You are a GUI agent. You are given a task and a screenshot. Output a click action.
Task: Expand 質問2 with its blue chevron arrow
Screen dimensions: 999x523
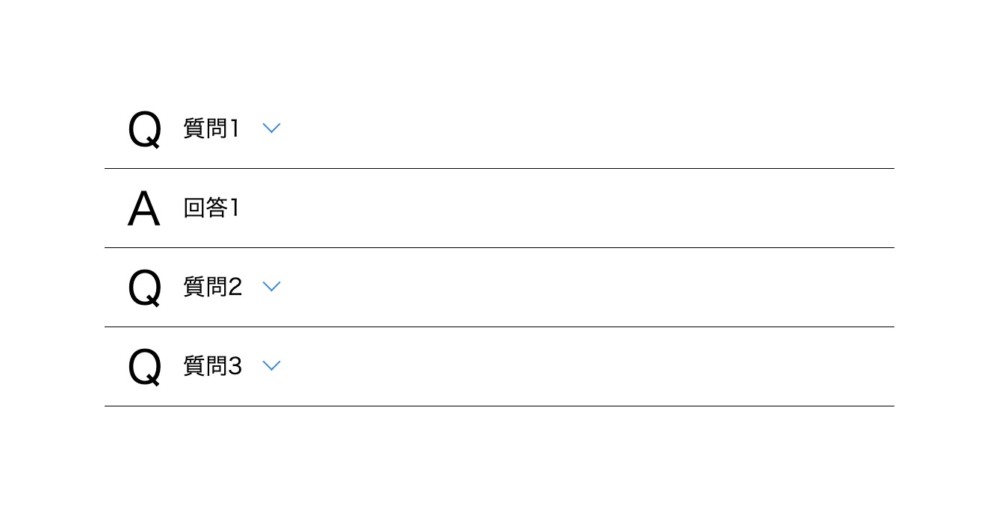[272, 287]
